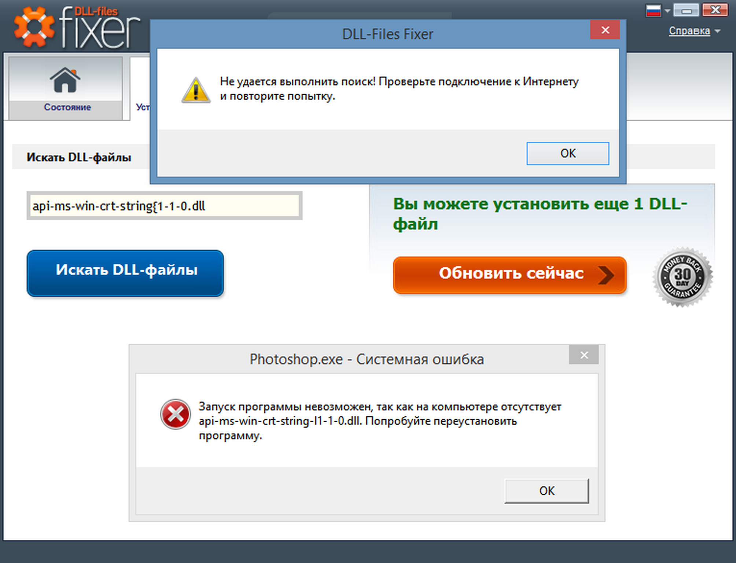The image size is (736, 563).
Task: Confirm the search failure dialog with OK
Action: pos(568,153)
